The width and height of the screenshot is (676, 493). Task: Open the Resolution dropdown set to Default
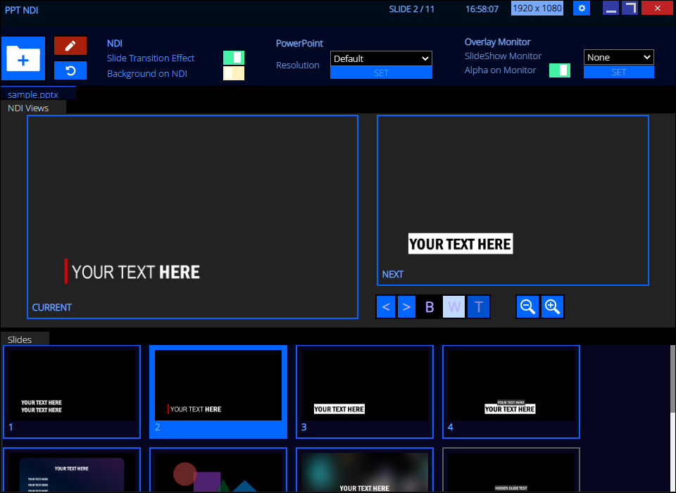(x=381, y=58)
